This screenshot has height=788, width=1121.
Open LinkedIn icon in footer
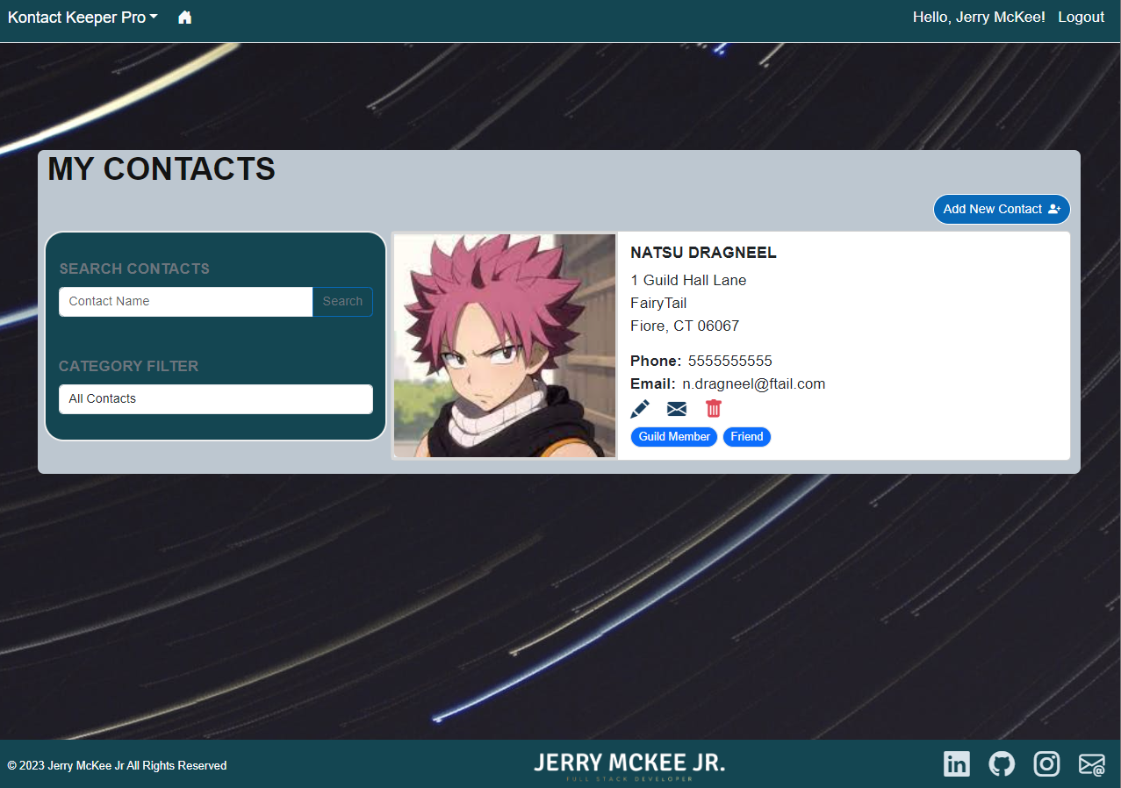(957, 764)
